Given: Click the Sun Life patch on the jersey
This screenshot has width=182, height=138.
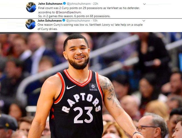Looking at the screenshot, I should click(x=93, y=87).
